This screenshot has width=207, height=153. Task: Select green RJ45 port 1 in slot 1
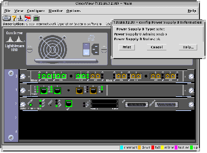tap(57, 90)
